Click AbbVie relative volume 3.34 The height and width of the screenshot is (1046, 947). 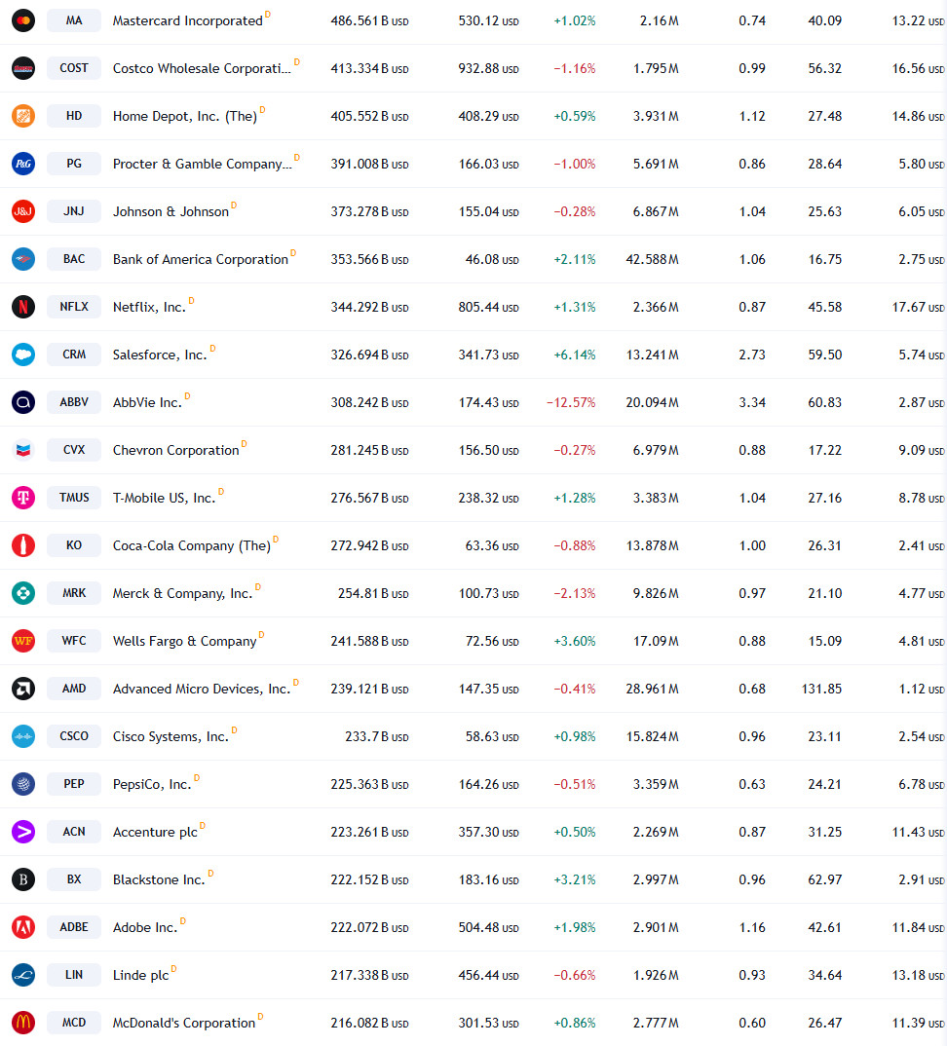[x=752, y=403]
